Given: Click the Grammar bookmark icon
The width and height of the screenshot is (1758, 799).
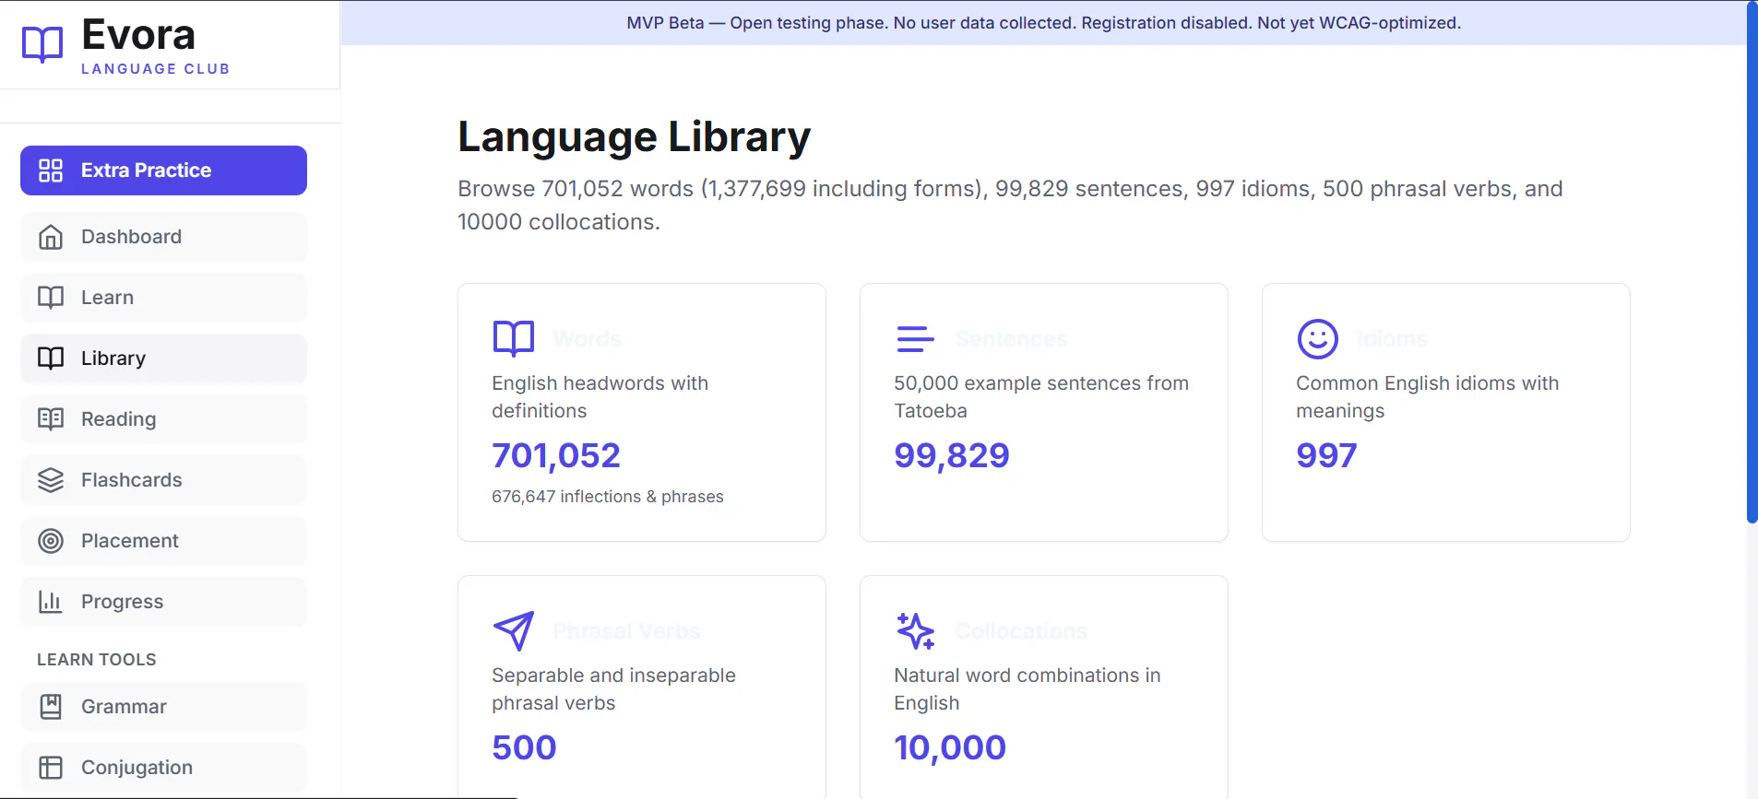Looking at the screenshot, I should point(51,707).
